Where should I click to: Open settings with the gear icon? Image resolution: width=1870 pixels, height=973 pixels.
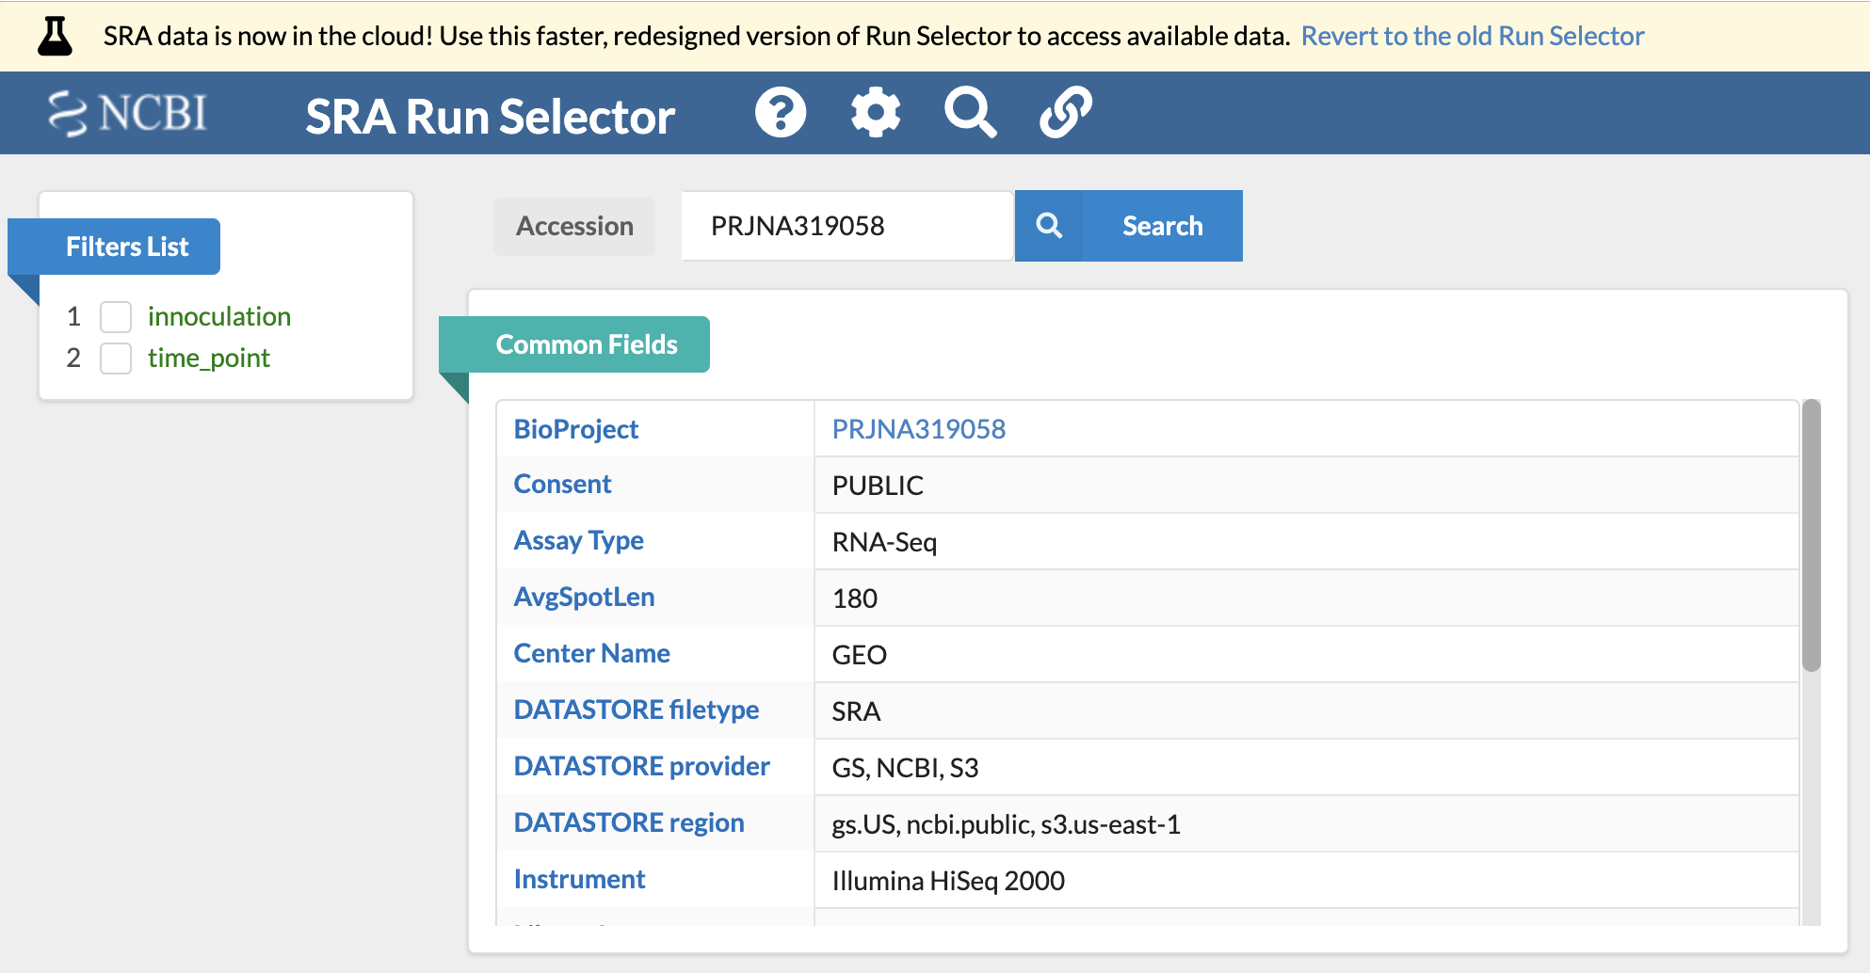(876, 113)
